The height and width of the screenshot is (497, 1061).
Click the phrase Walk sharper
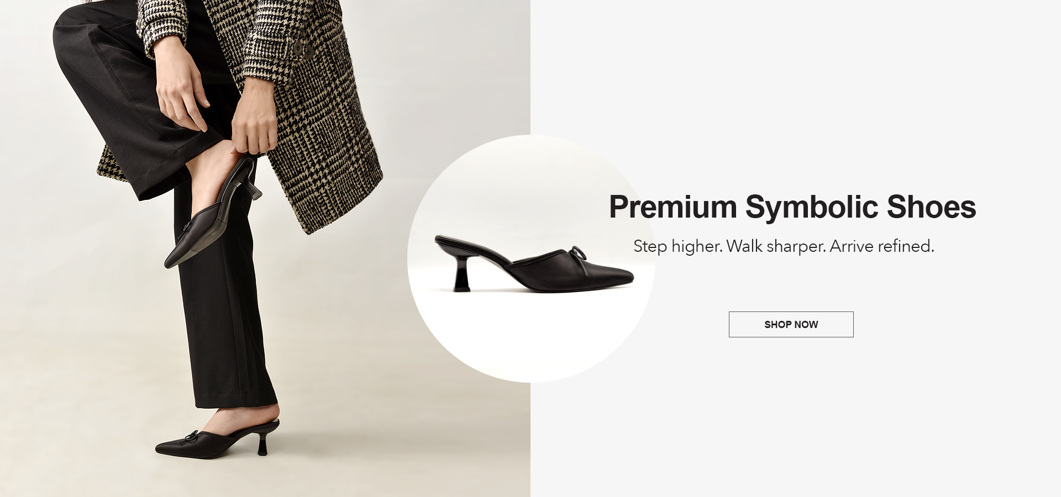click(776, 246)
